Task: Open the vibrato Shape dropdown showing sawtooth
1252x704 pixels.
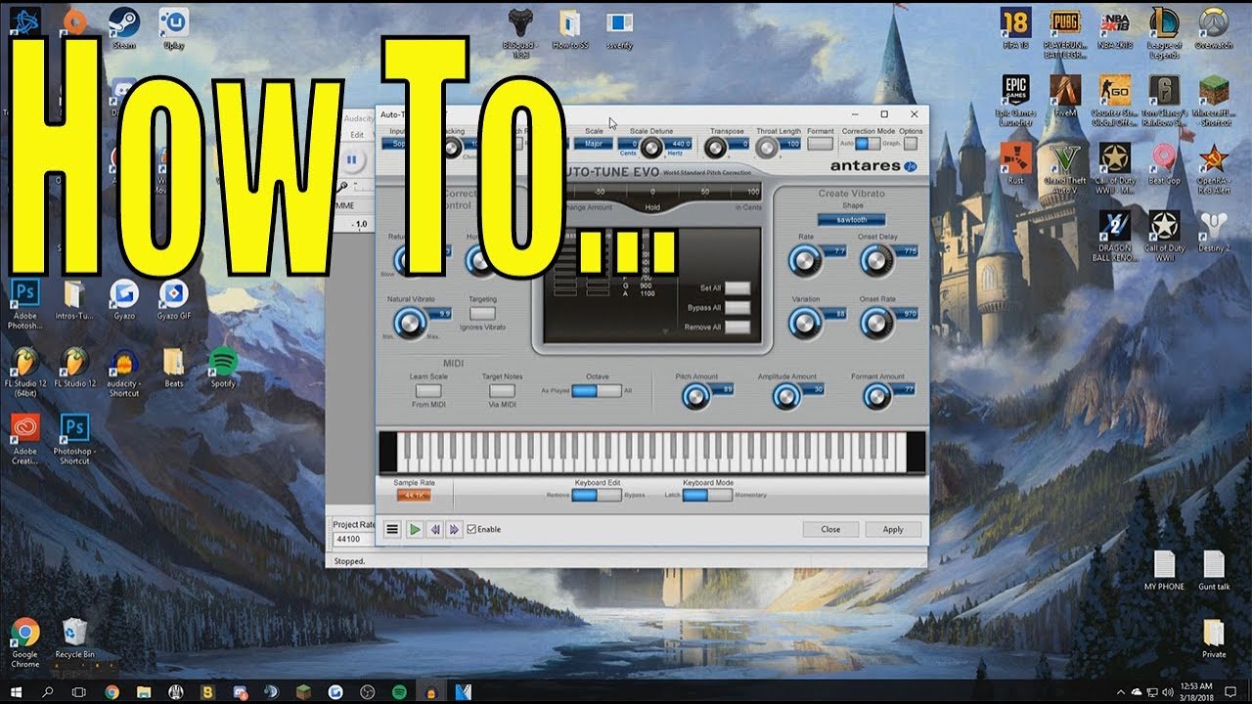Action: pos(852,220)
